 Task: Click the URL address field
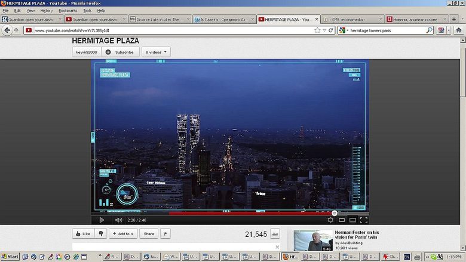[174, 30]
